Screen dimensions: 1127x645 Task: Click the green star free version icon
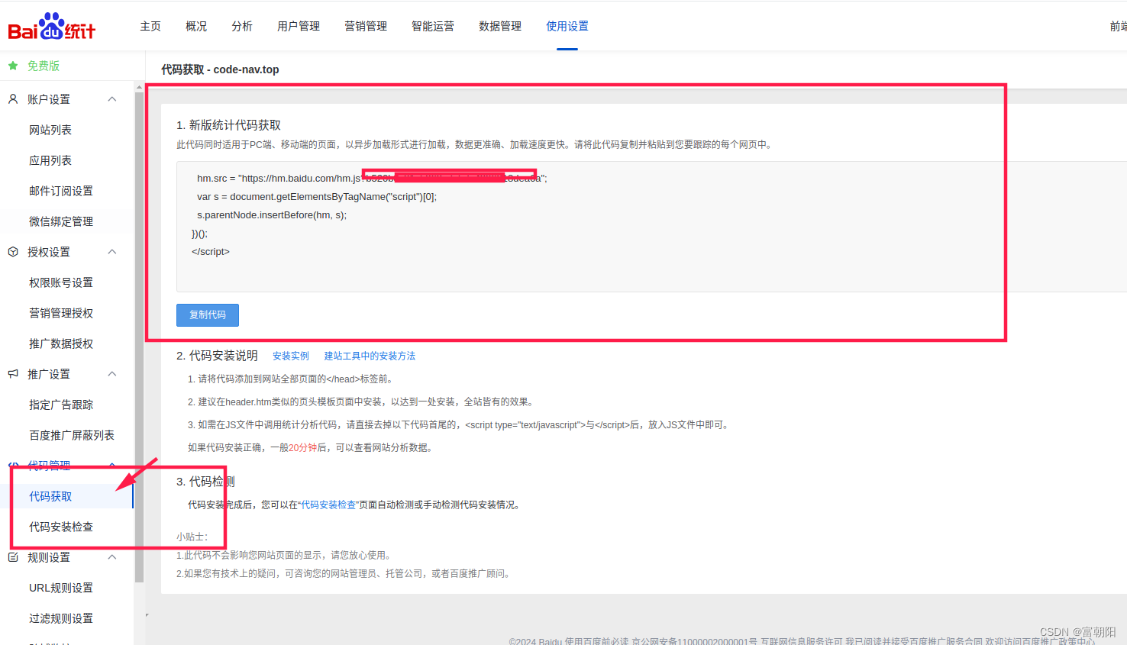(x=13, y=66)
